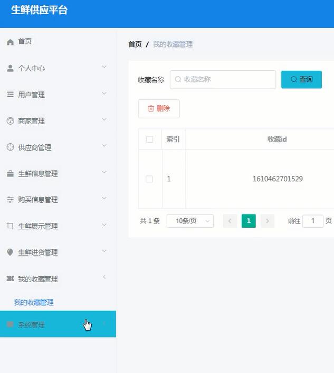Click the list icon for 用户管理

pyautogui.click(x=10, y=95)
